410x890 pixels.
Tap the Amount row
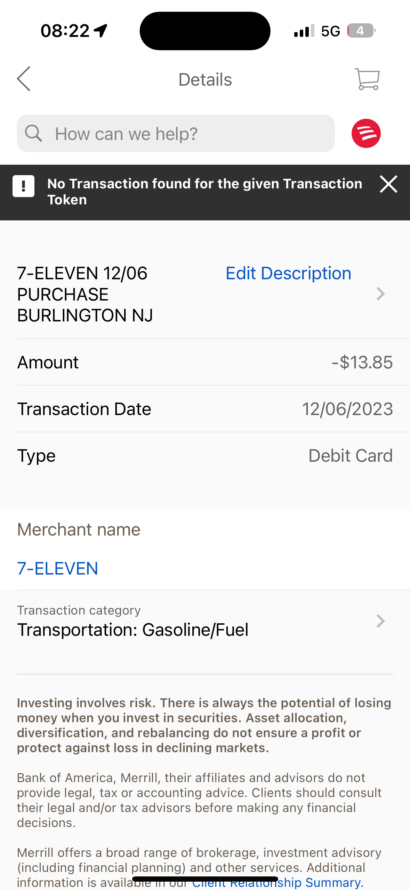coord(205,362)
